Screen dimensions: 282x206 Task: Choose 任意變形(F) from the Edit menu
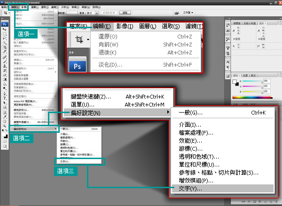(x=34, y=69)
